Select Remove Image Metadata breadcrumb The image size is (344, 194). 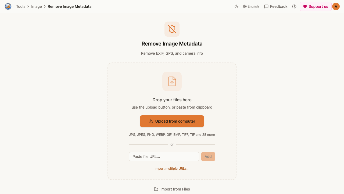[x=70, y=6]
